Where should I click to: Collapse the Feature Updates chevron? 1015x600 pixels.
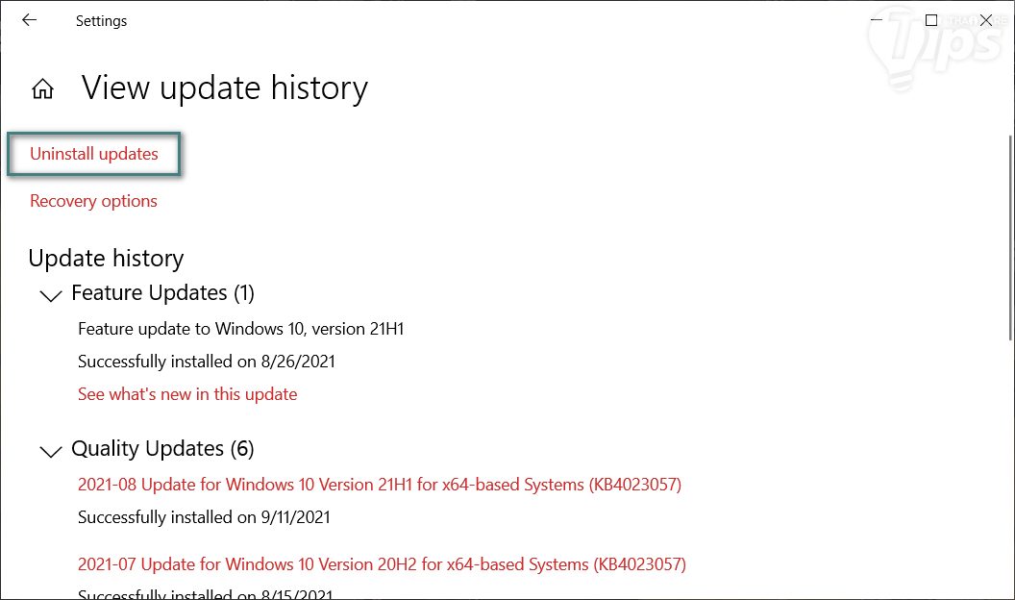point(50,295)
